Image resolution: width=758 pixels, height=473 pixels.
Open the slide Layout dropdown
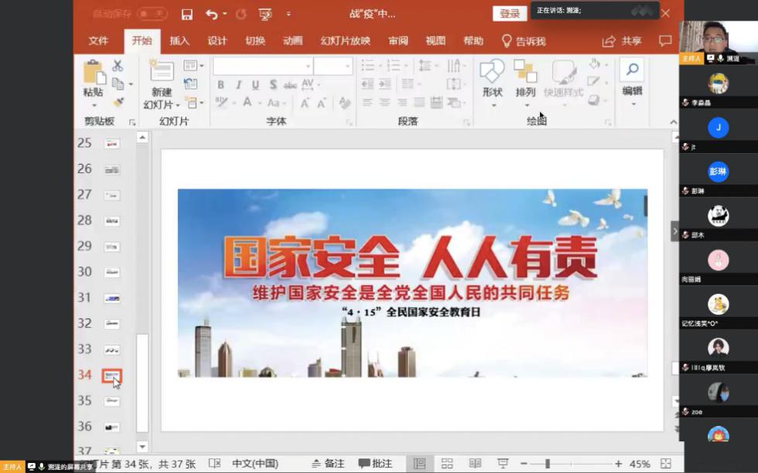[193, 65]
